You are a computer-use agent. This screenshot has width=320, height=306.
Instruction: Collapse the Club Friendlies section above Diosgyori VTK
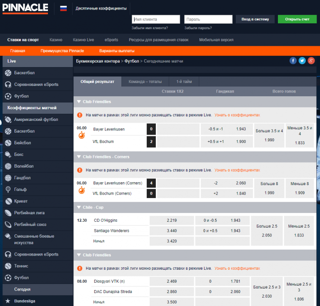click(79, 255)
